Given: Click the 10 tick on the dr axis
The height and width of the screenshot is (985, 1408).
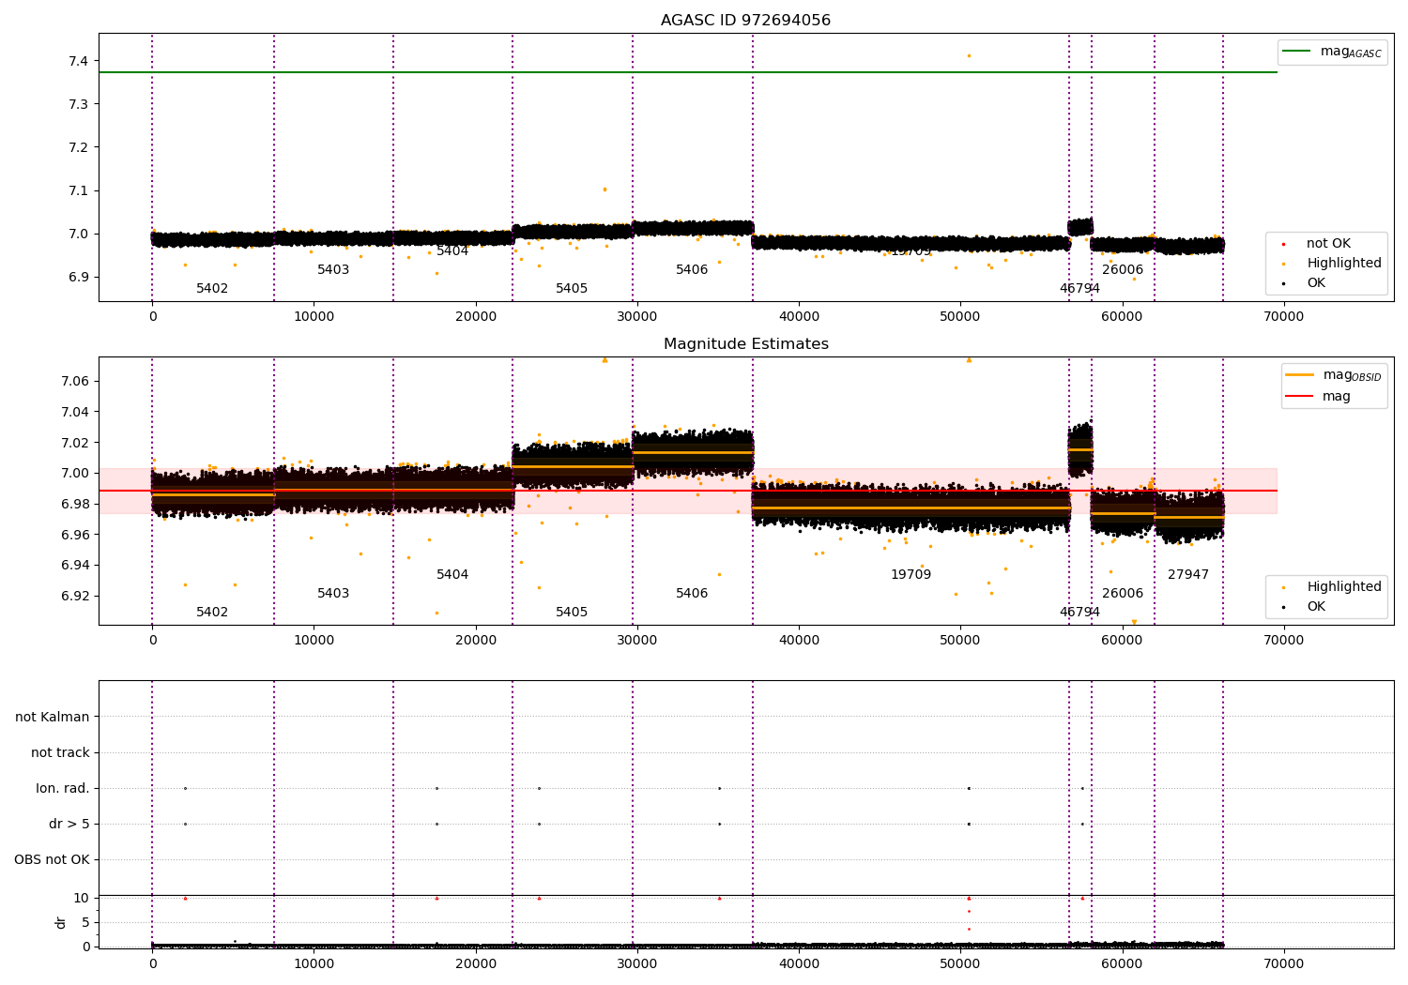Looking at the screenshot, I should 82,898.
